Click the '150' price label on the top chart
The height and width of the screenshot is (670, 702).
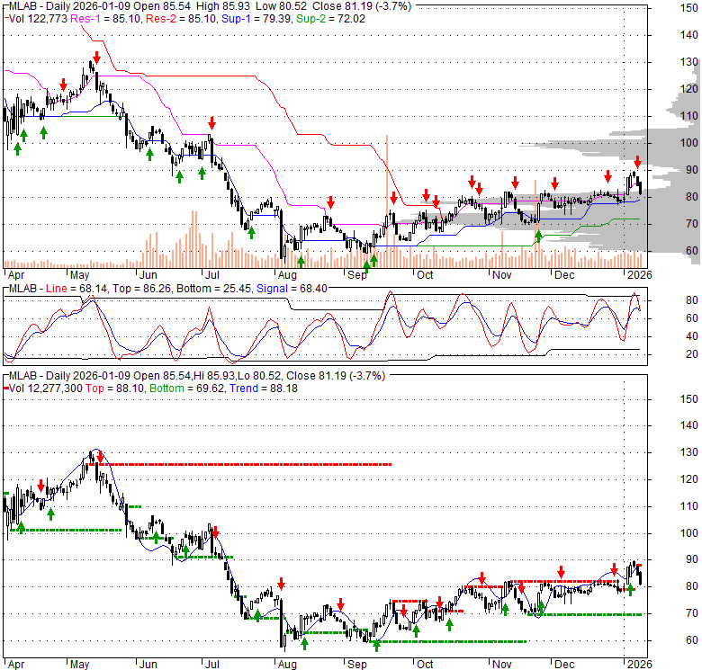pyautogui.click(x=689, y=7)
